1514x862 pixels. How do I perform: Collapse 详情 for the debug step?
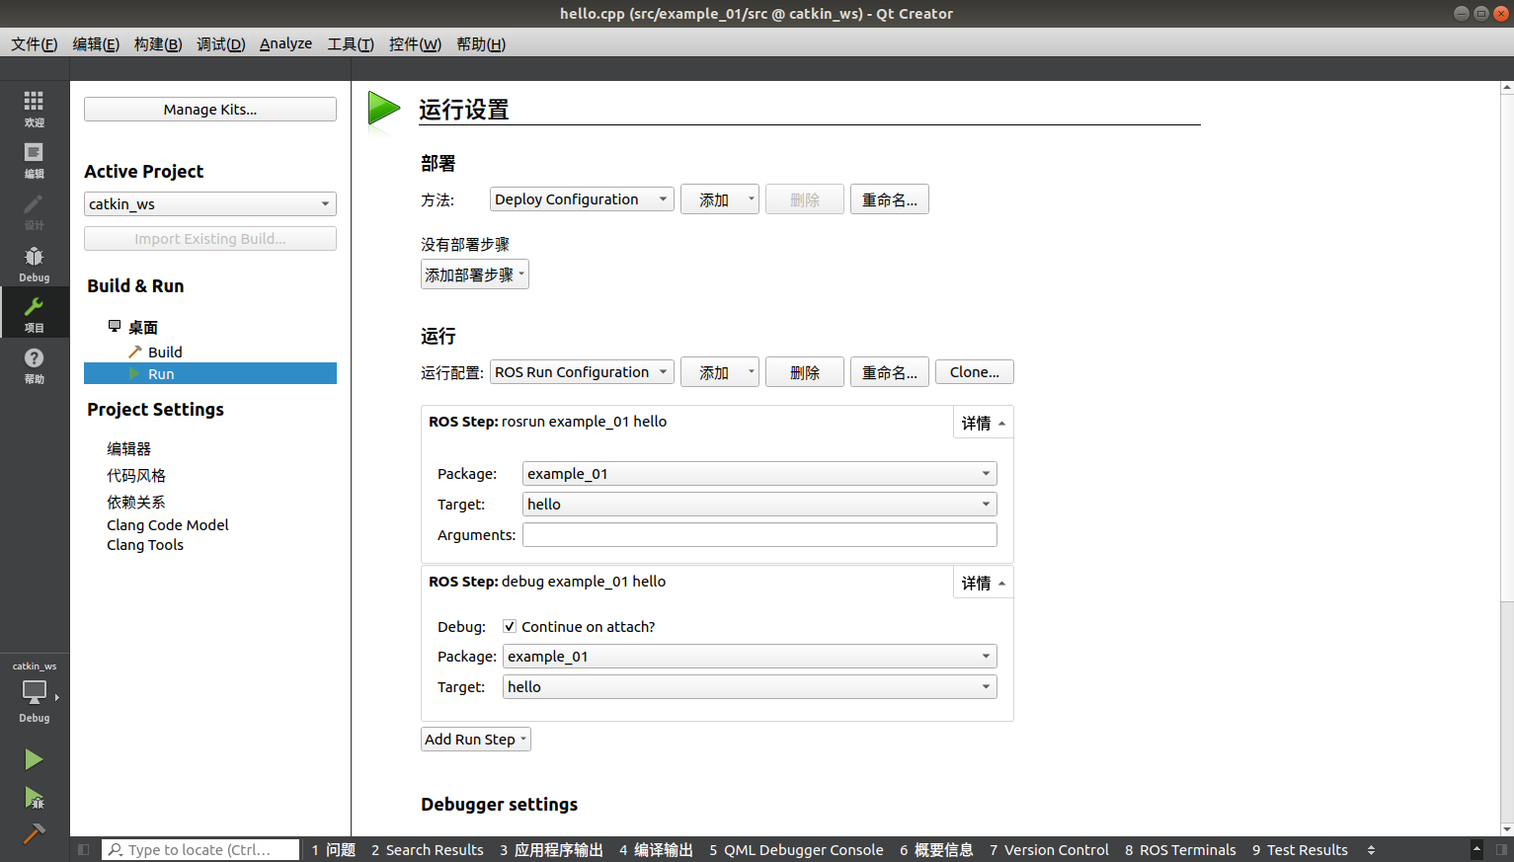coord(983,583)
